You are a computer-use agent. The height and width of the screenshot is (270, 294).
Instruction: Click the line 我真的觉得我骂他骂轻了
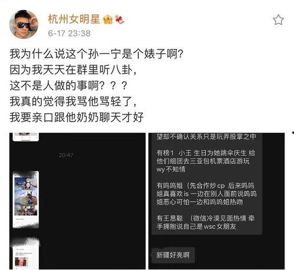(x=73, y=101)
